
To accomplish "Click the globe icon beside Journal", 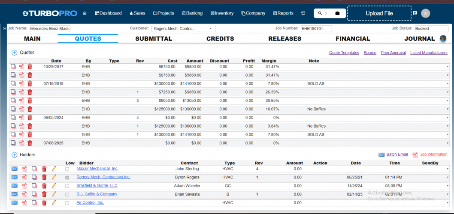I will (x=443, y=39).
